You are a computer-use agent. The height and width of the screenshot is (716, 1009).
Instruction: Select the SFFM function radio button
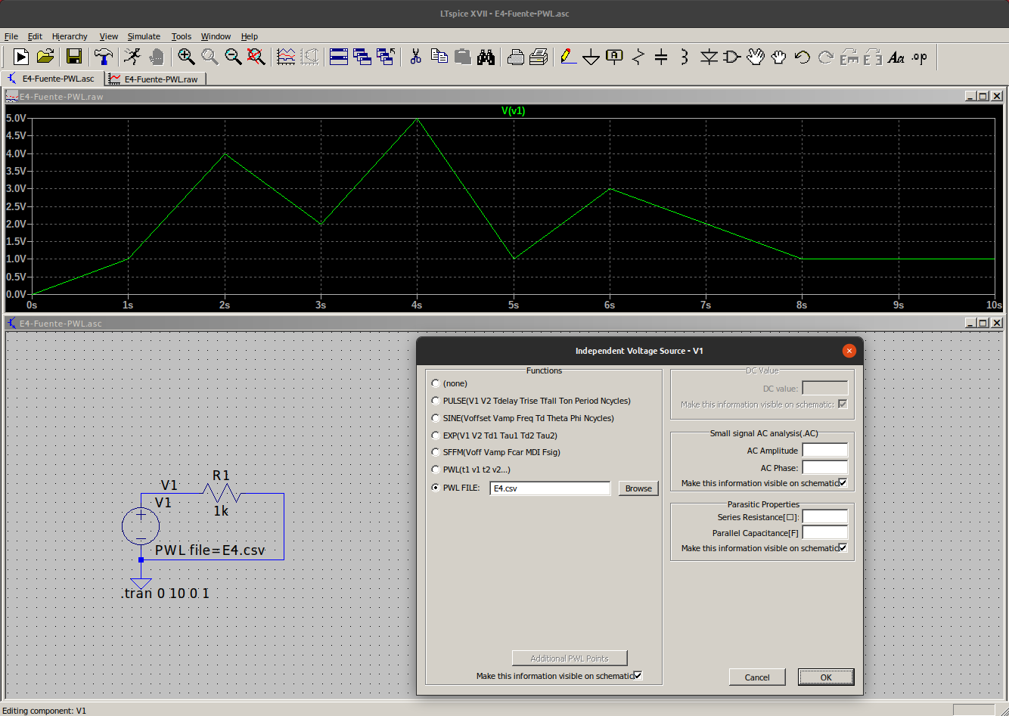tap(436, 452)
